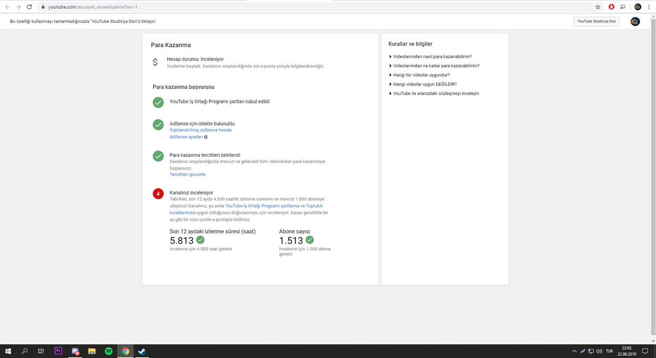The width and height of the screenshot is (656, 358).
Task: Open the YouTube İş Ortağı Programı şartlarına link
Action: tap(262, 206)
